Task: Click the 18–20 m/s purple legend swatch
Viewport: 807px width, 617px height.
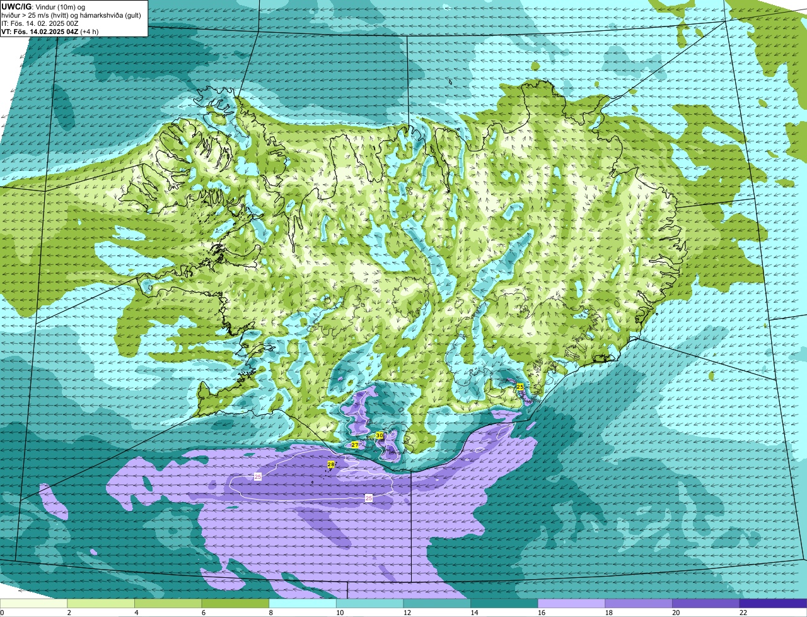Action: [639, 603]
